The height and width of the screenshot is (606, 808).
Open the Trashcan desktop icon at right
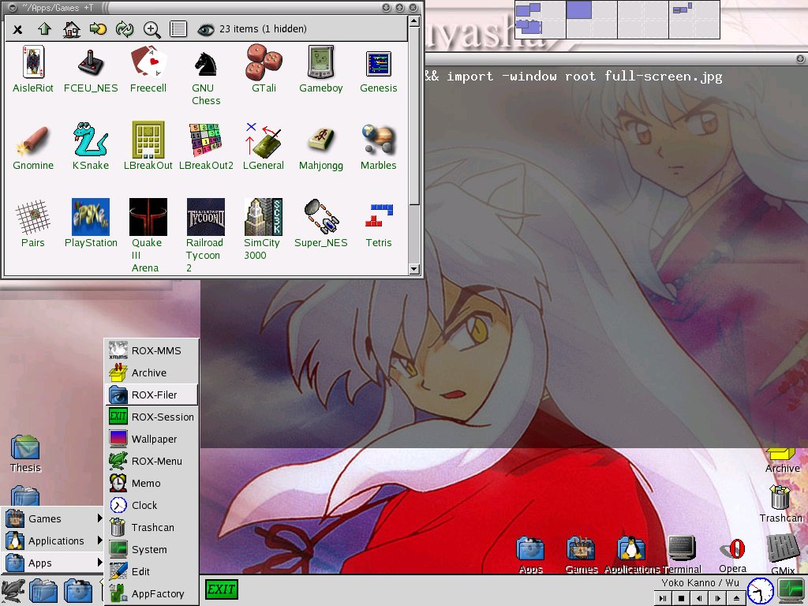click(780, 503)
